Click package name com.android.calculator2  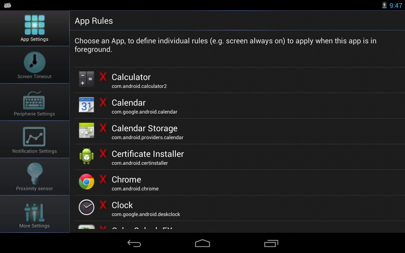tap(139, 86)
